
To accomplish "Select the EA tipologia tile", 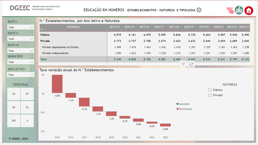I will (14, 94).
